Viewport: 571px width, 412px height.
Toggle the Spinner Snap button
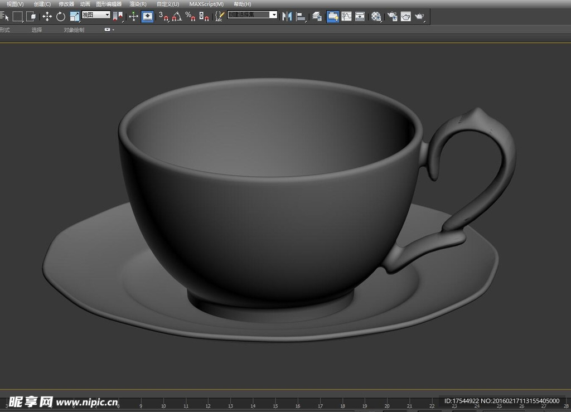(x=204, y=16)
